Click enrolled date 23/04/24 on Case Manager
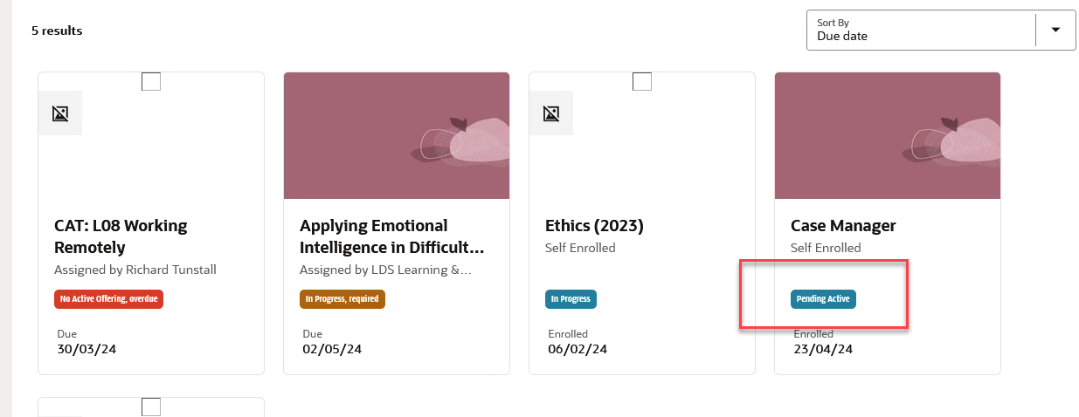1079x417 pixels. click(823, 350)
